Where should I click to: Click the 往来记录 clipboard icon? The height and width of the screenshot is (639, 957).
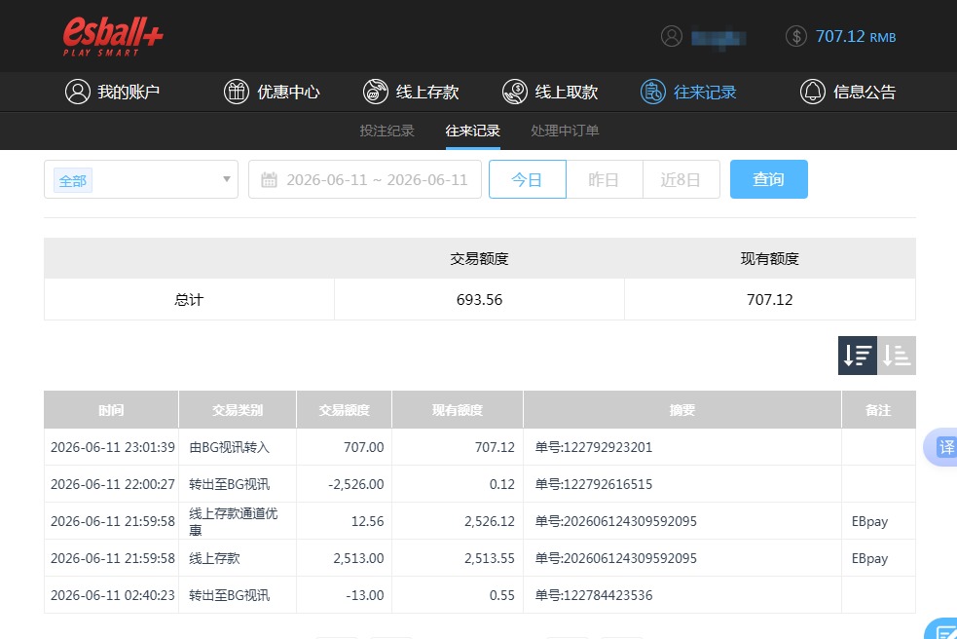653,92
